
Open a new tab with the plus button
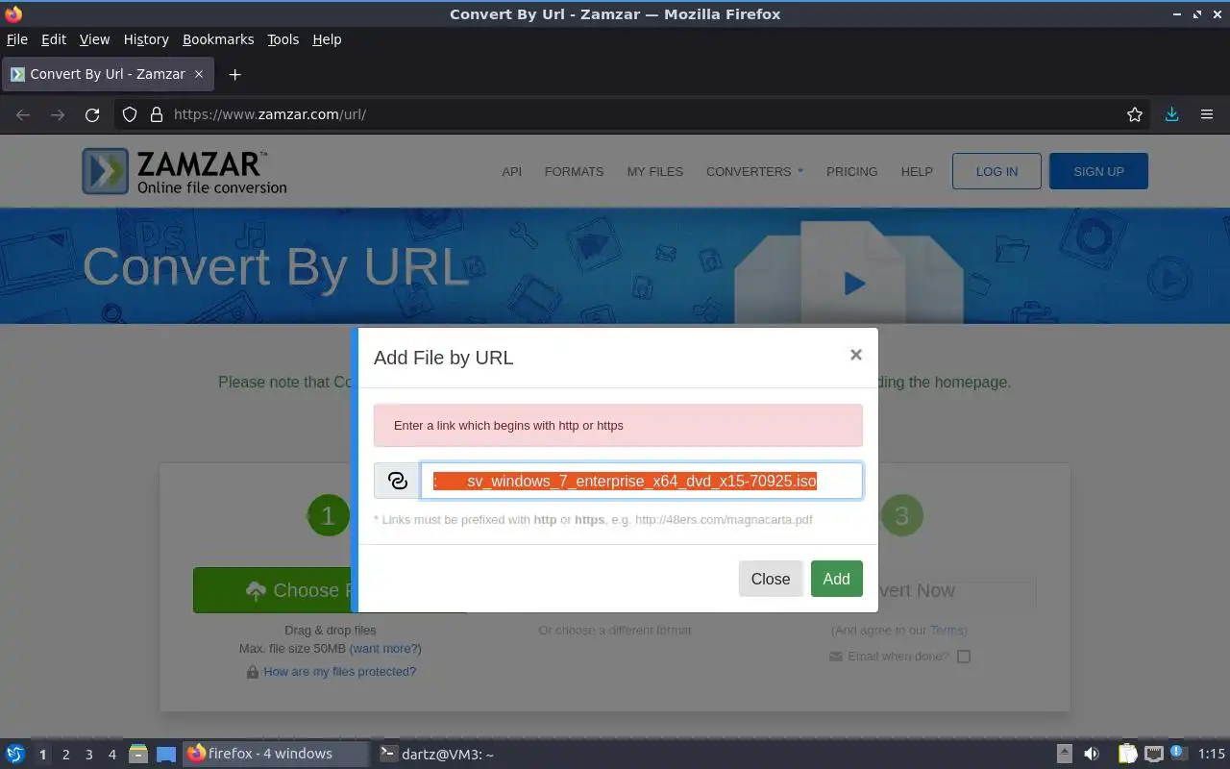click(x=234, y=74)
